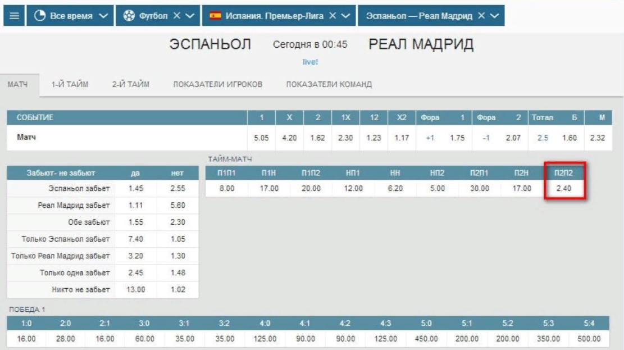
Task: Select Реал Мадрид забьет нет 5.60
Action: [177, 206]
